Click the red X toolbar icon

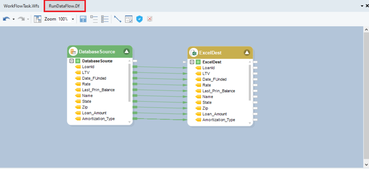(150, 19)
